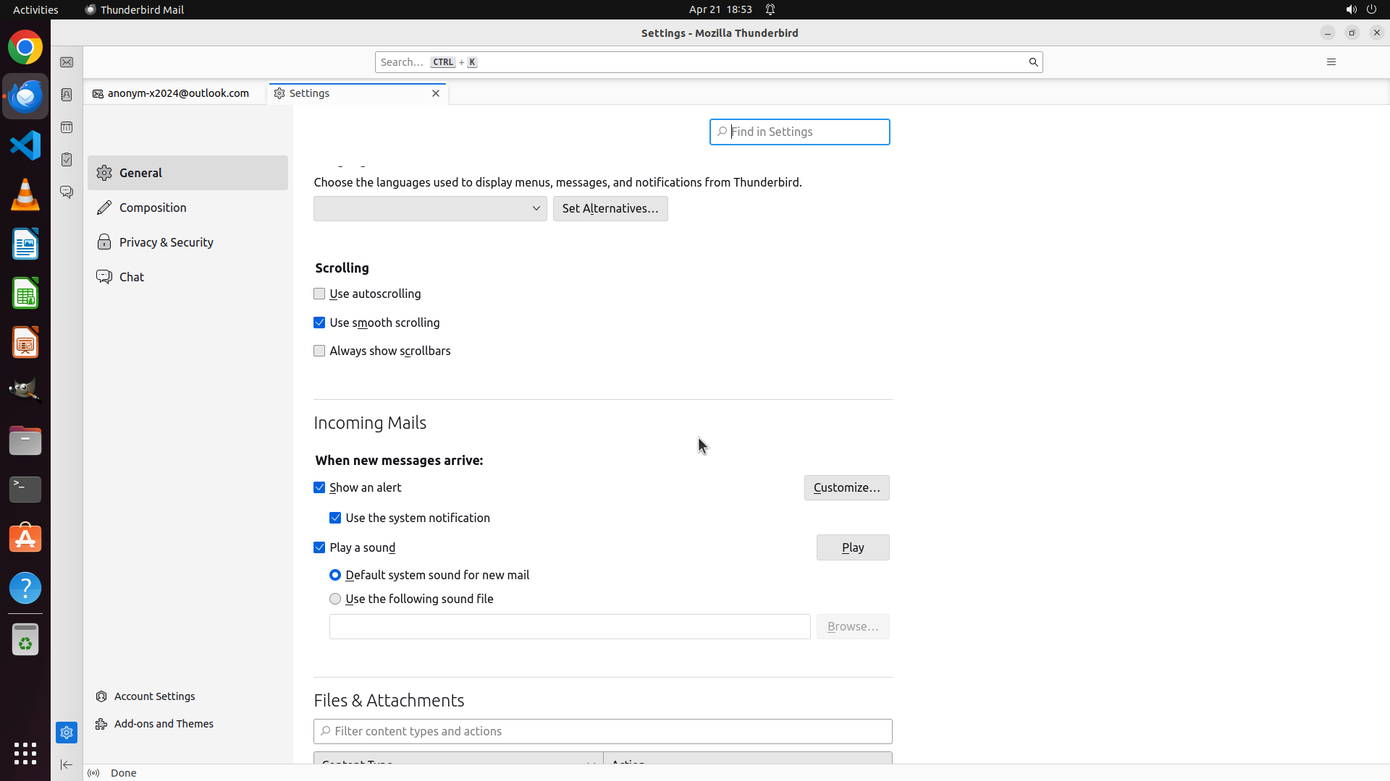Click the Customize... alert button
This screenshot has width=1390, height=781.
pyautogui.click(x=846, y=487)
